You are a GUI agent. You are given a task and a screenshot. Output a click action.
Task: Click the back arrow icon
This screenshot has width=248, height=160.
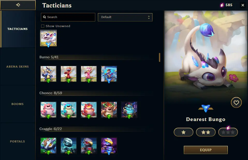(x=18, y=5)
